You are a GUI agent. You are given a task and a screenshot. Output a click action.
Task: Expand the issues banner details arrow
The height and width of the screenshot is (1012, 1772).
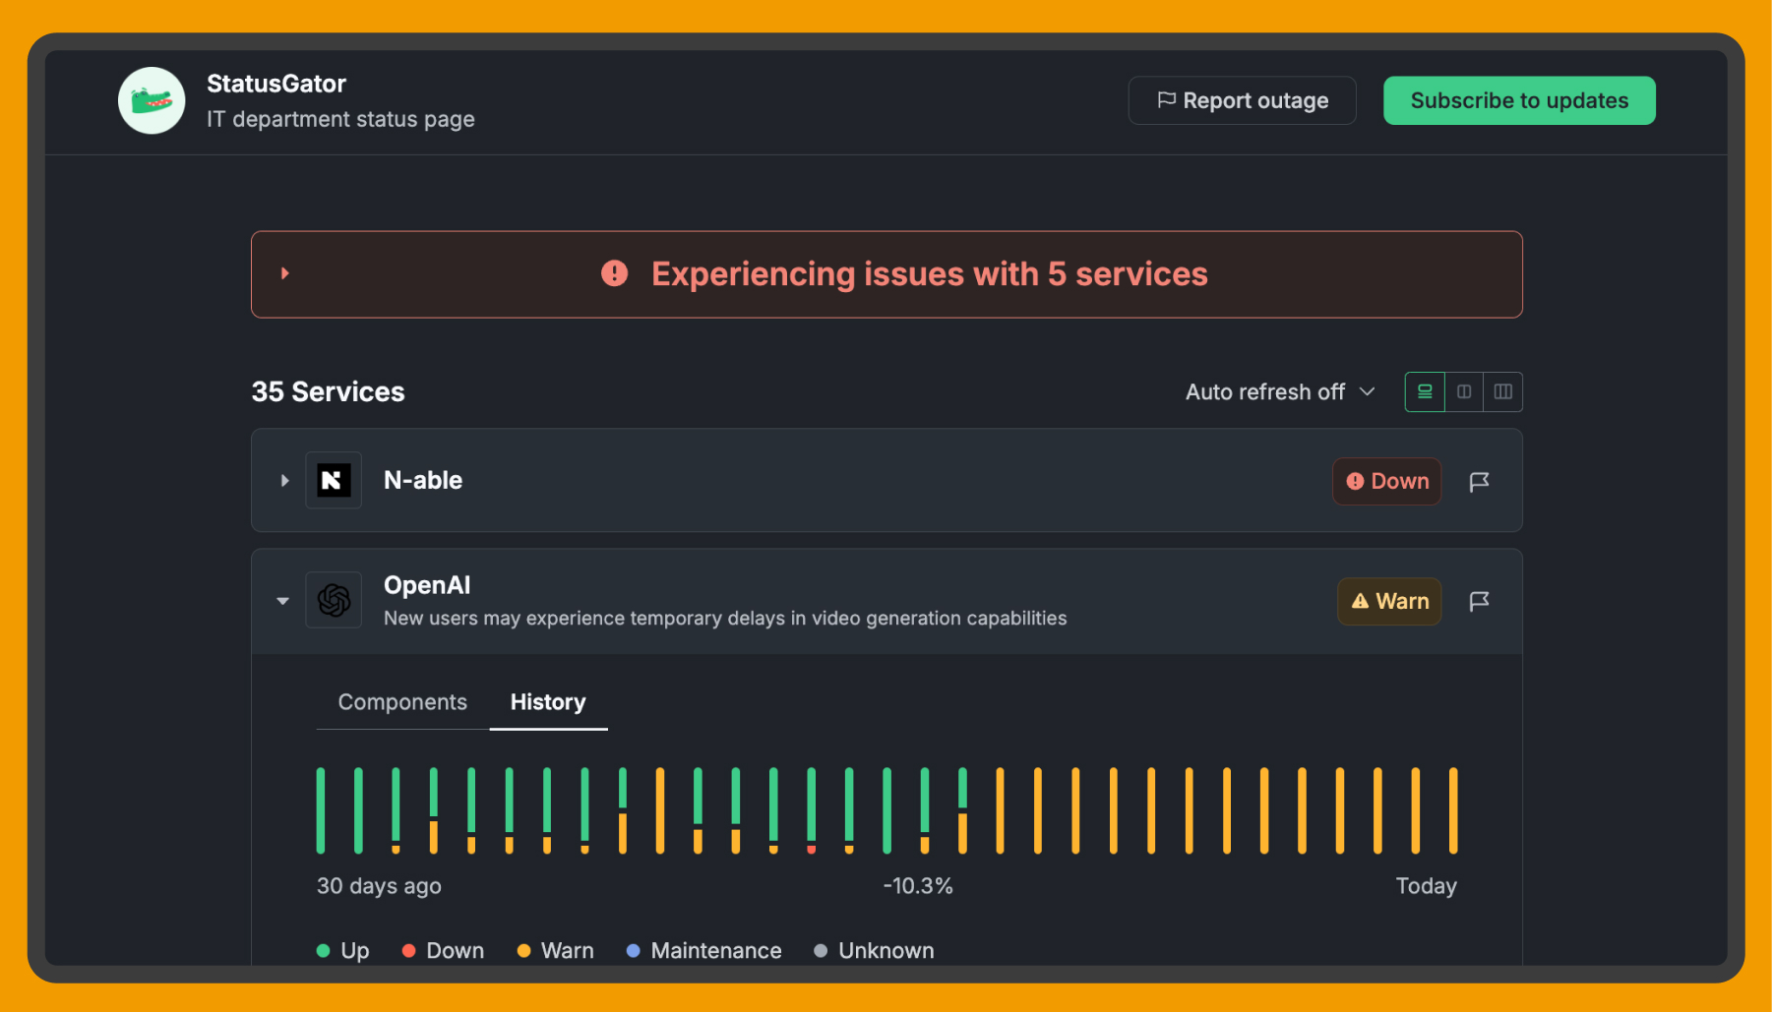click(285, 273)
